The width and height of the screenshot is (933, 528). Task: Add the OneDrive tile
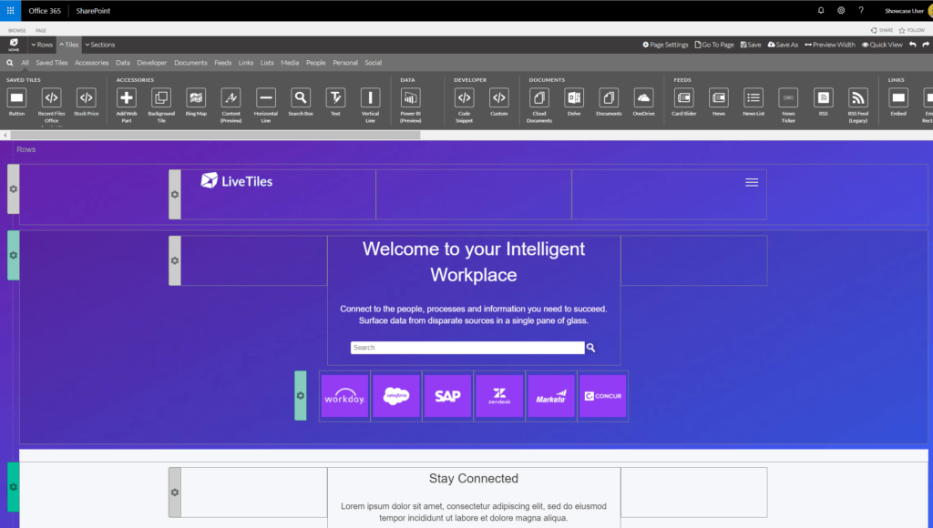point(644,98)
